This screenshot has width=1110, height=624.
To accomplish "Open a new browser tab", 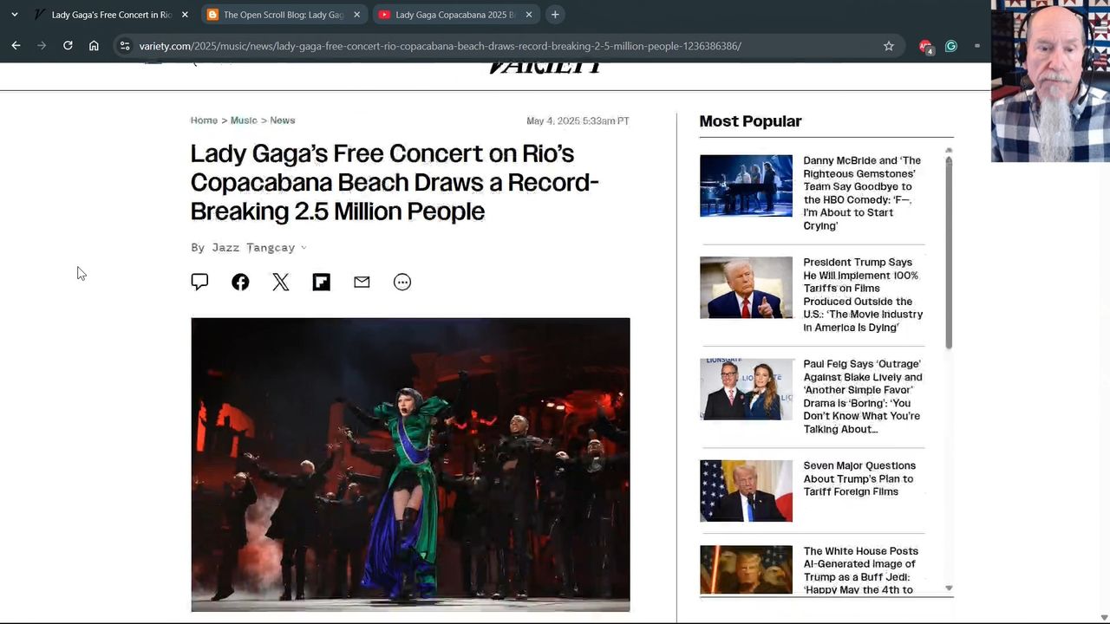I will tap(555, 15).
